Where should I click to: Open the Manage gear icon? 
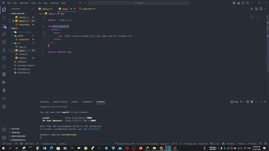click(4, 138)
